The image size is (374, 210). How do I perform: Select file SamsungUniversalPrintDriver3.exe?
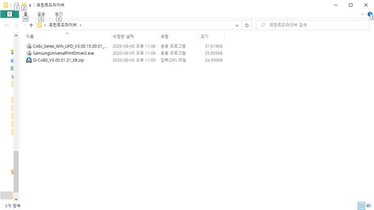[63, 53]
